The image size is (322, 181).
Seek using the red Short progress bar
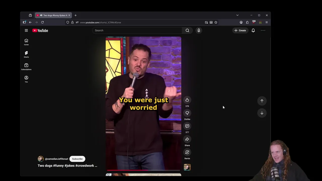coord(143,170)
